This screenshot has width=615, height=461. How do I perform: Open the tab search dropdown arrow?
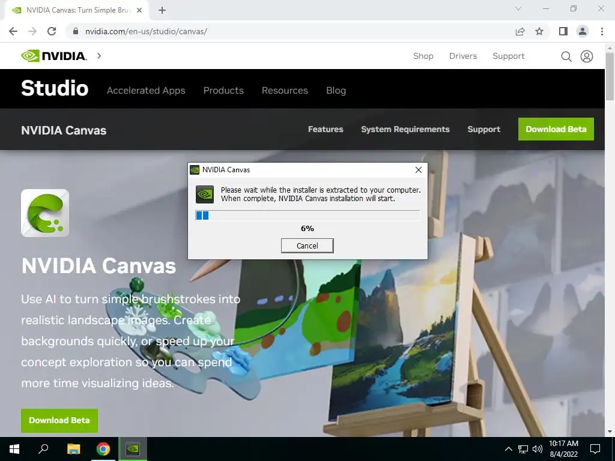pos(518,8)
